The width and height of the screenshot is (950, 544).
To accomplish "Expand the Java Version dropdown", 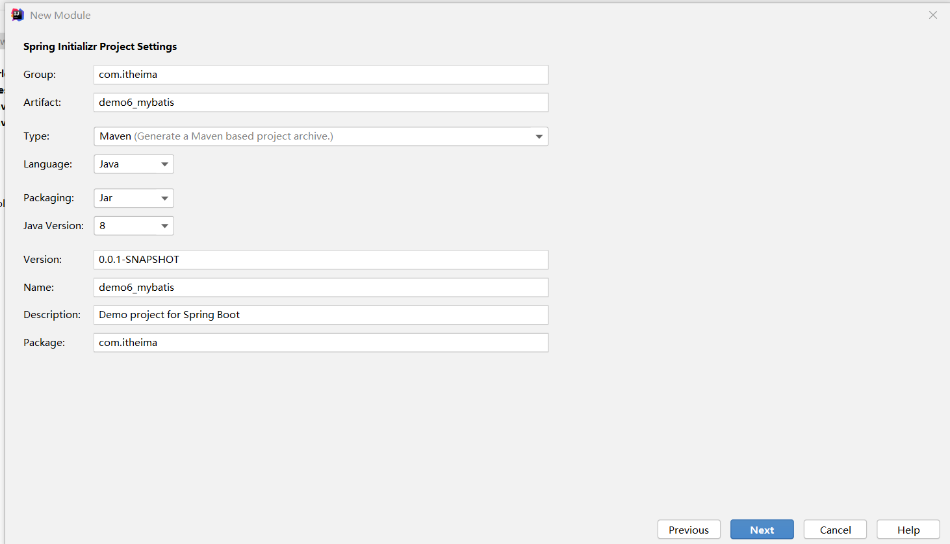I will [134, 226].
